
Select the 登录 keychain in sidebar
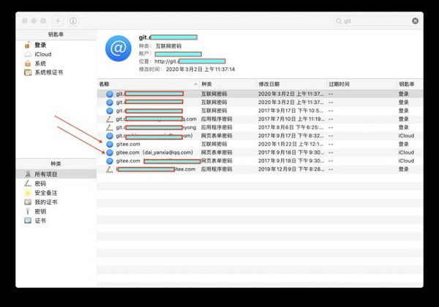pyautogui.click(x=40, y=45)
